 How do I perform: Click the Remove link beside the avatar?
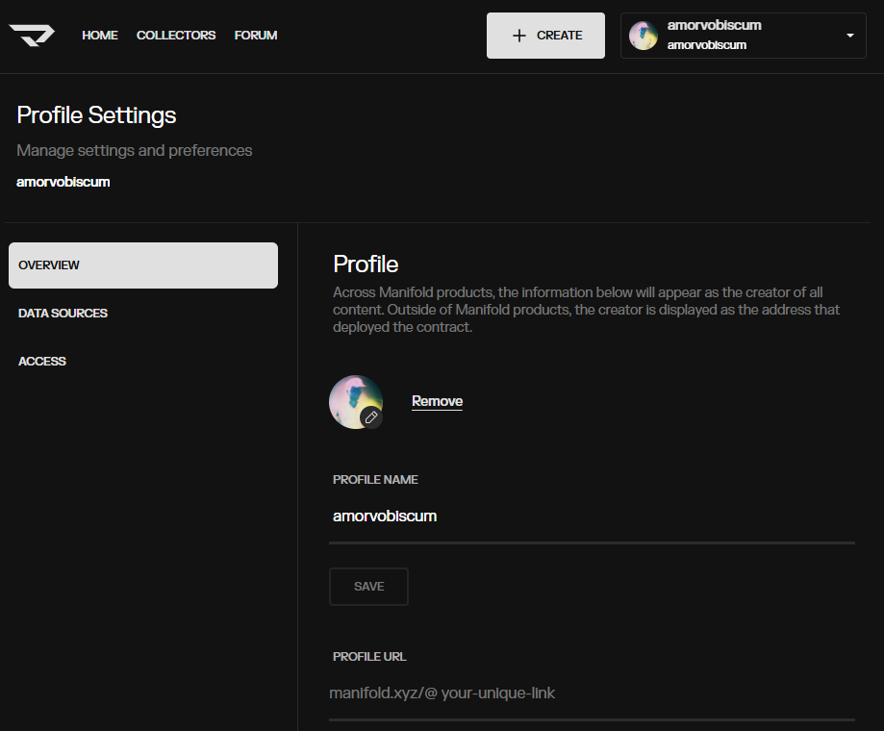click(437, 401)
